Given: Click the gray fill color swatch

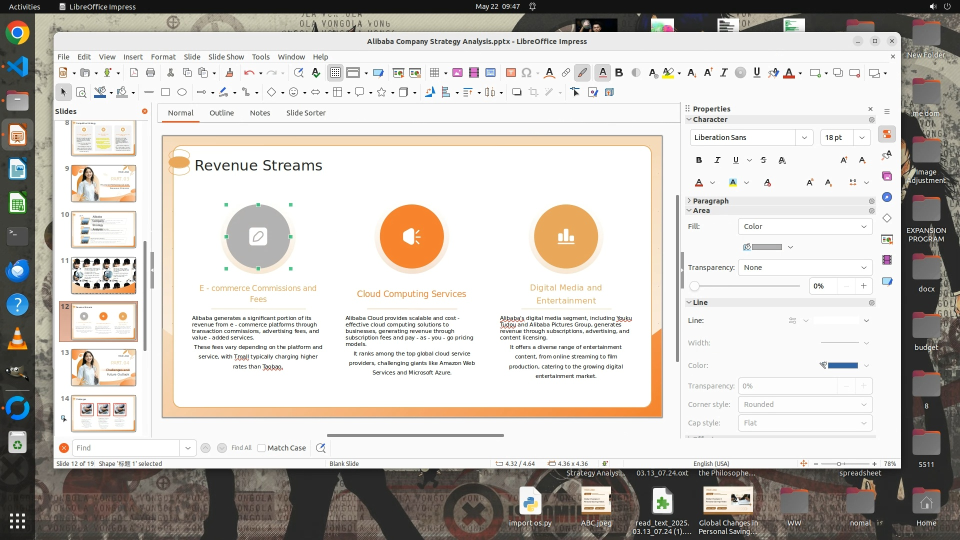Looking at the screenshot, I should pyautogui.click(x=766, y=247).
